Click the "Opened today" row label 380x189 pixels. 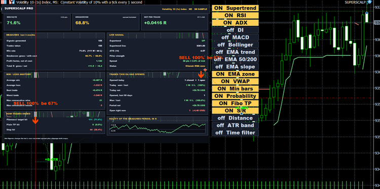click(117, 80)
